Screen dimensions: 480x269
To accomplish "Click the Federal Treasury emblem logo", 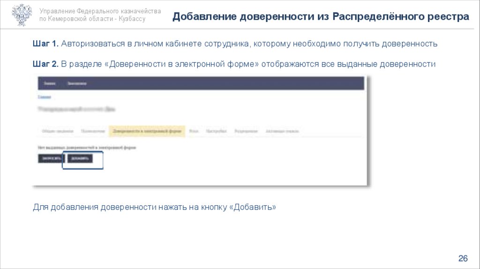I will click(22, 15).
